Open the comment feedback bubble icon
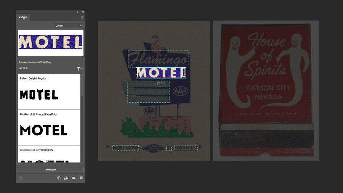This screenshot has height=193, width=343. tap(81, 178)
